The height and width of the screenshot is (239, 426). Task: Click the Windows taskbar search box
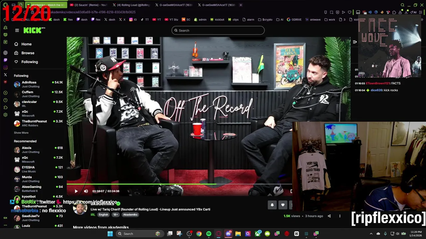point(140,234)
